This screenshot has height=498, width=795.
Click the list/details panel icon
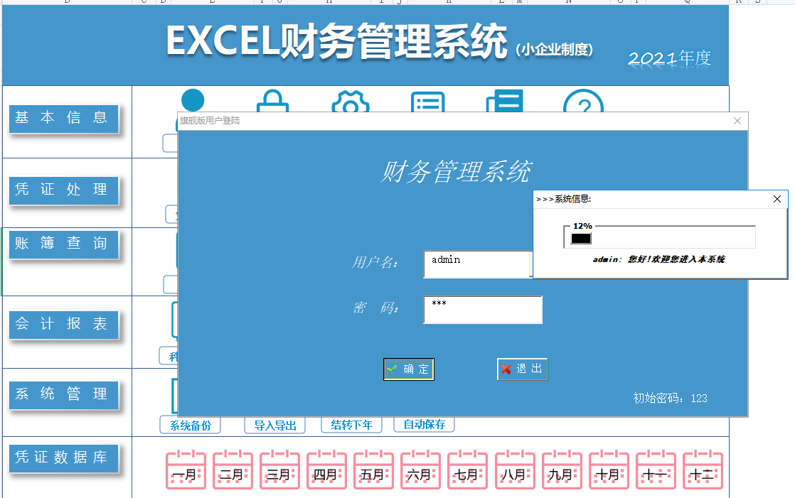point(427,102)
